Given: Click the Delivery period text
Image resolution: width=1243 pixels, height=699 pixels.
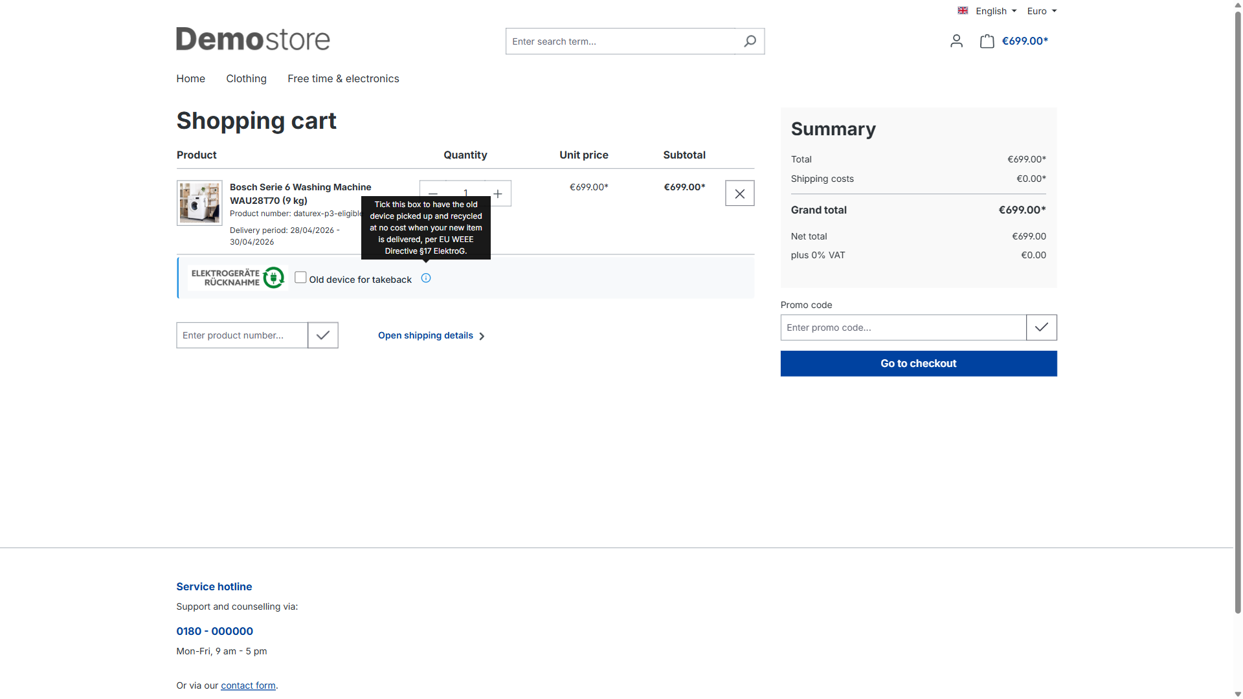Looking at the screenshot, I should (x=285, y=236).
